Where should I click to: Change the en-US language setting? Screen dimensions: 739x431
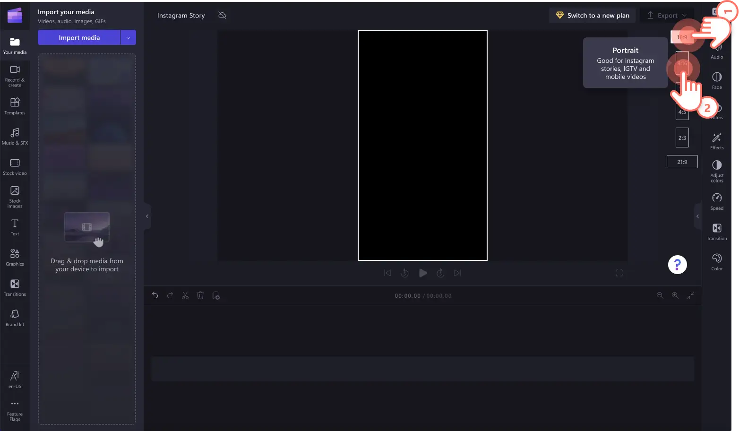[15, 379]
